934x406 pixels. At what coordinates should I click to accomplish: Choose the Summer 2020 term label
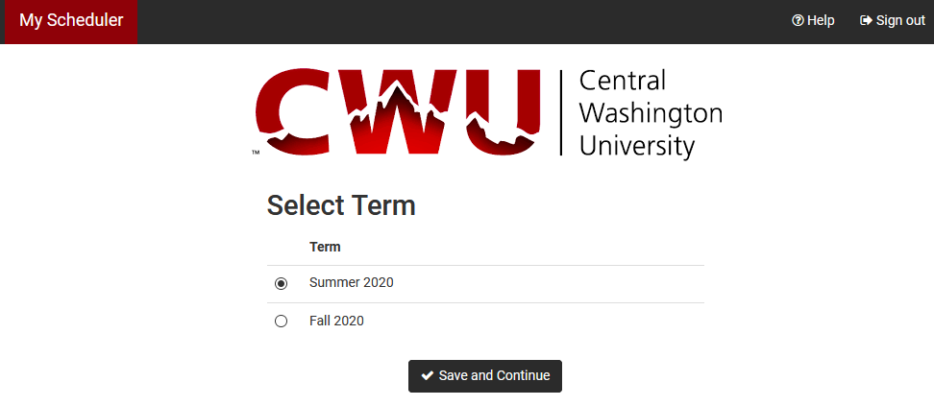(352, 283)
